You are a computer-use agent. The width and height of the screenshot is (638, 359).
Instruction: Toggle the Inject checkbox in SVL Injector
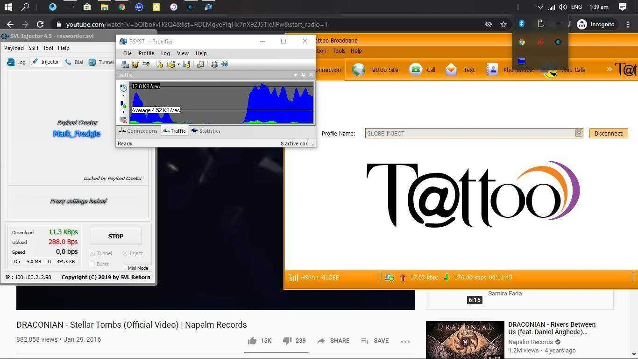pos(125,253)
